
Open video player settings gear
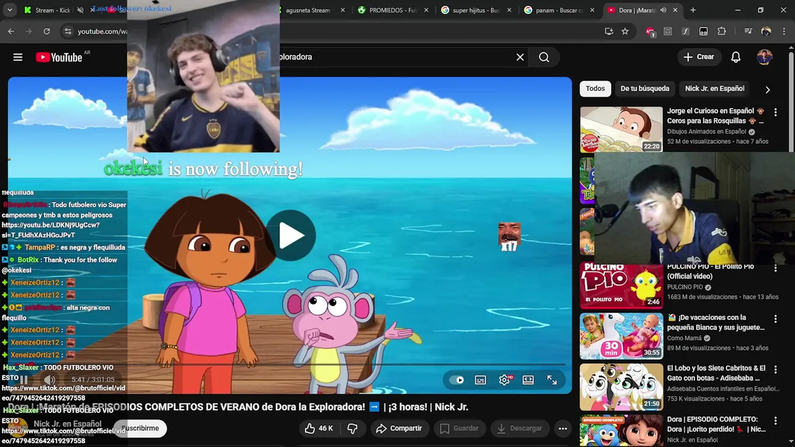[x=504, y=380]
